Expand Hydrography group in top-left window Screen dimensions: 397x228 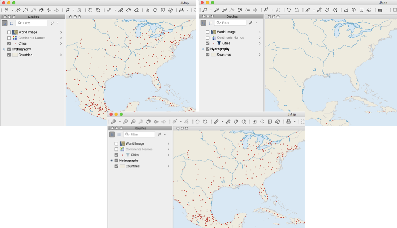(4, 49)
